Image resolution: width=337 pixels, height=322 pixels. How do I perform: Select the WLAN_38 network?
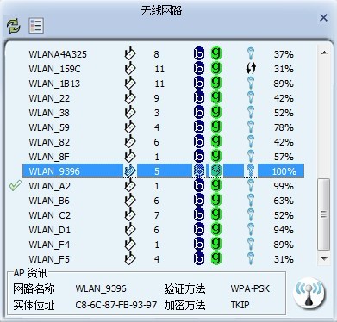[49, 113]
